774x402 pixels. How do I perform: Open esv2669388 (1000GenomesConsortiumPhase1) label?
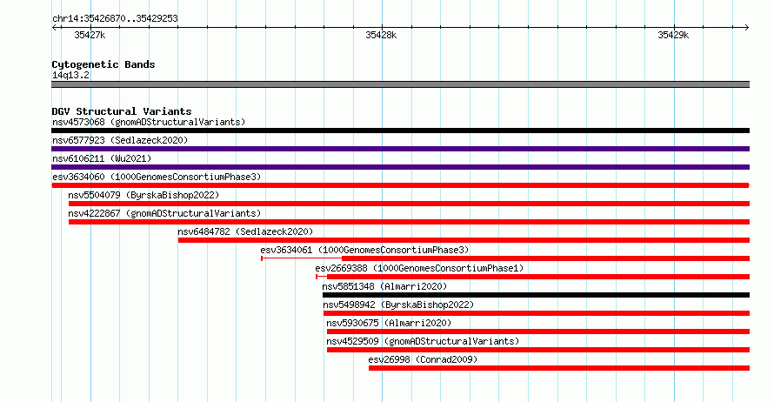coord(419,268)
